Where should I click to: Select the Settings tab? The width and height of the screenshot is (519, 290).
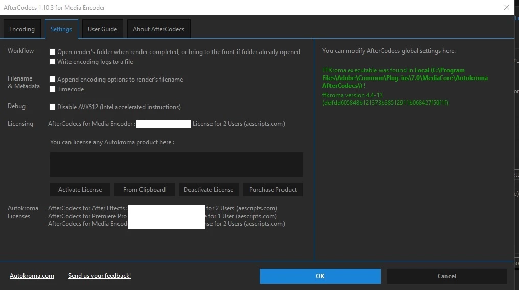(61, 29)
